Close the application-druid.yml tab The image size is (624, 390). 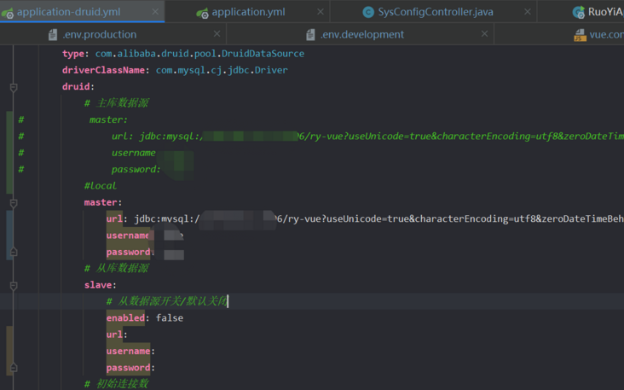point(153,12)
